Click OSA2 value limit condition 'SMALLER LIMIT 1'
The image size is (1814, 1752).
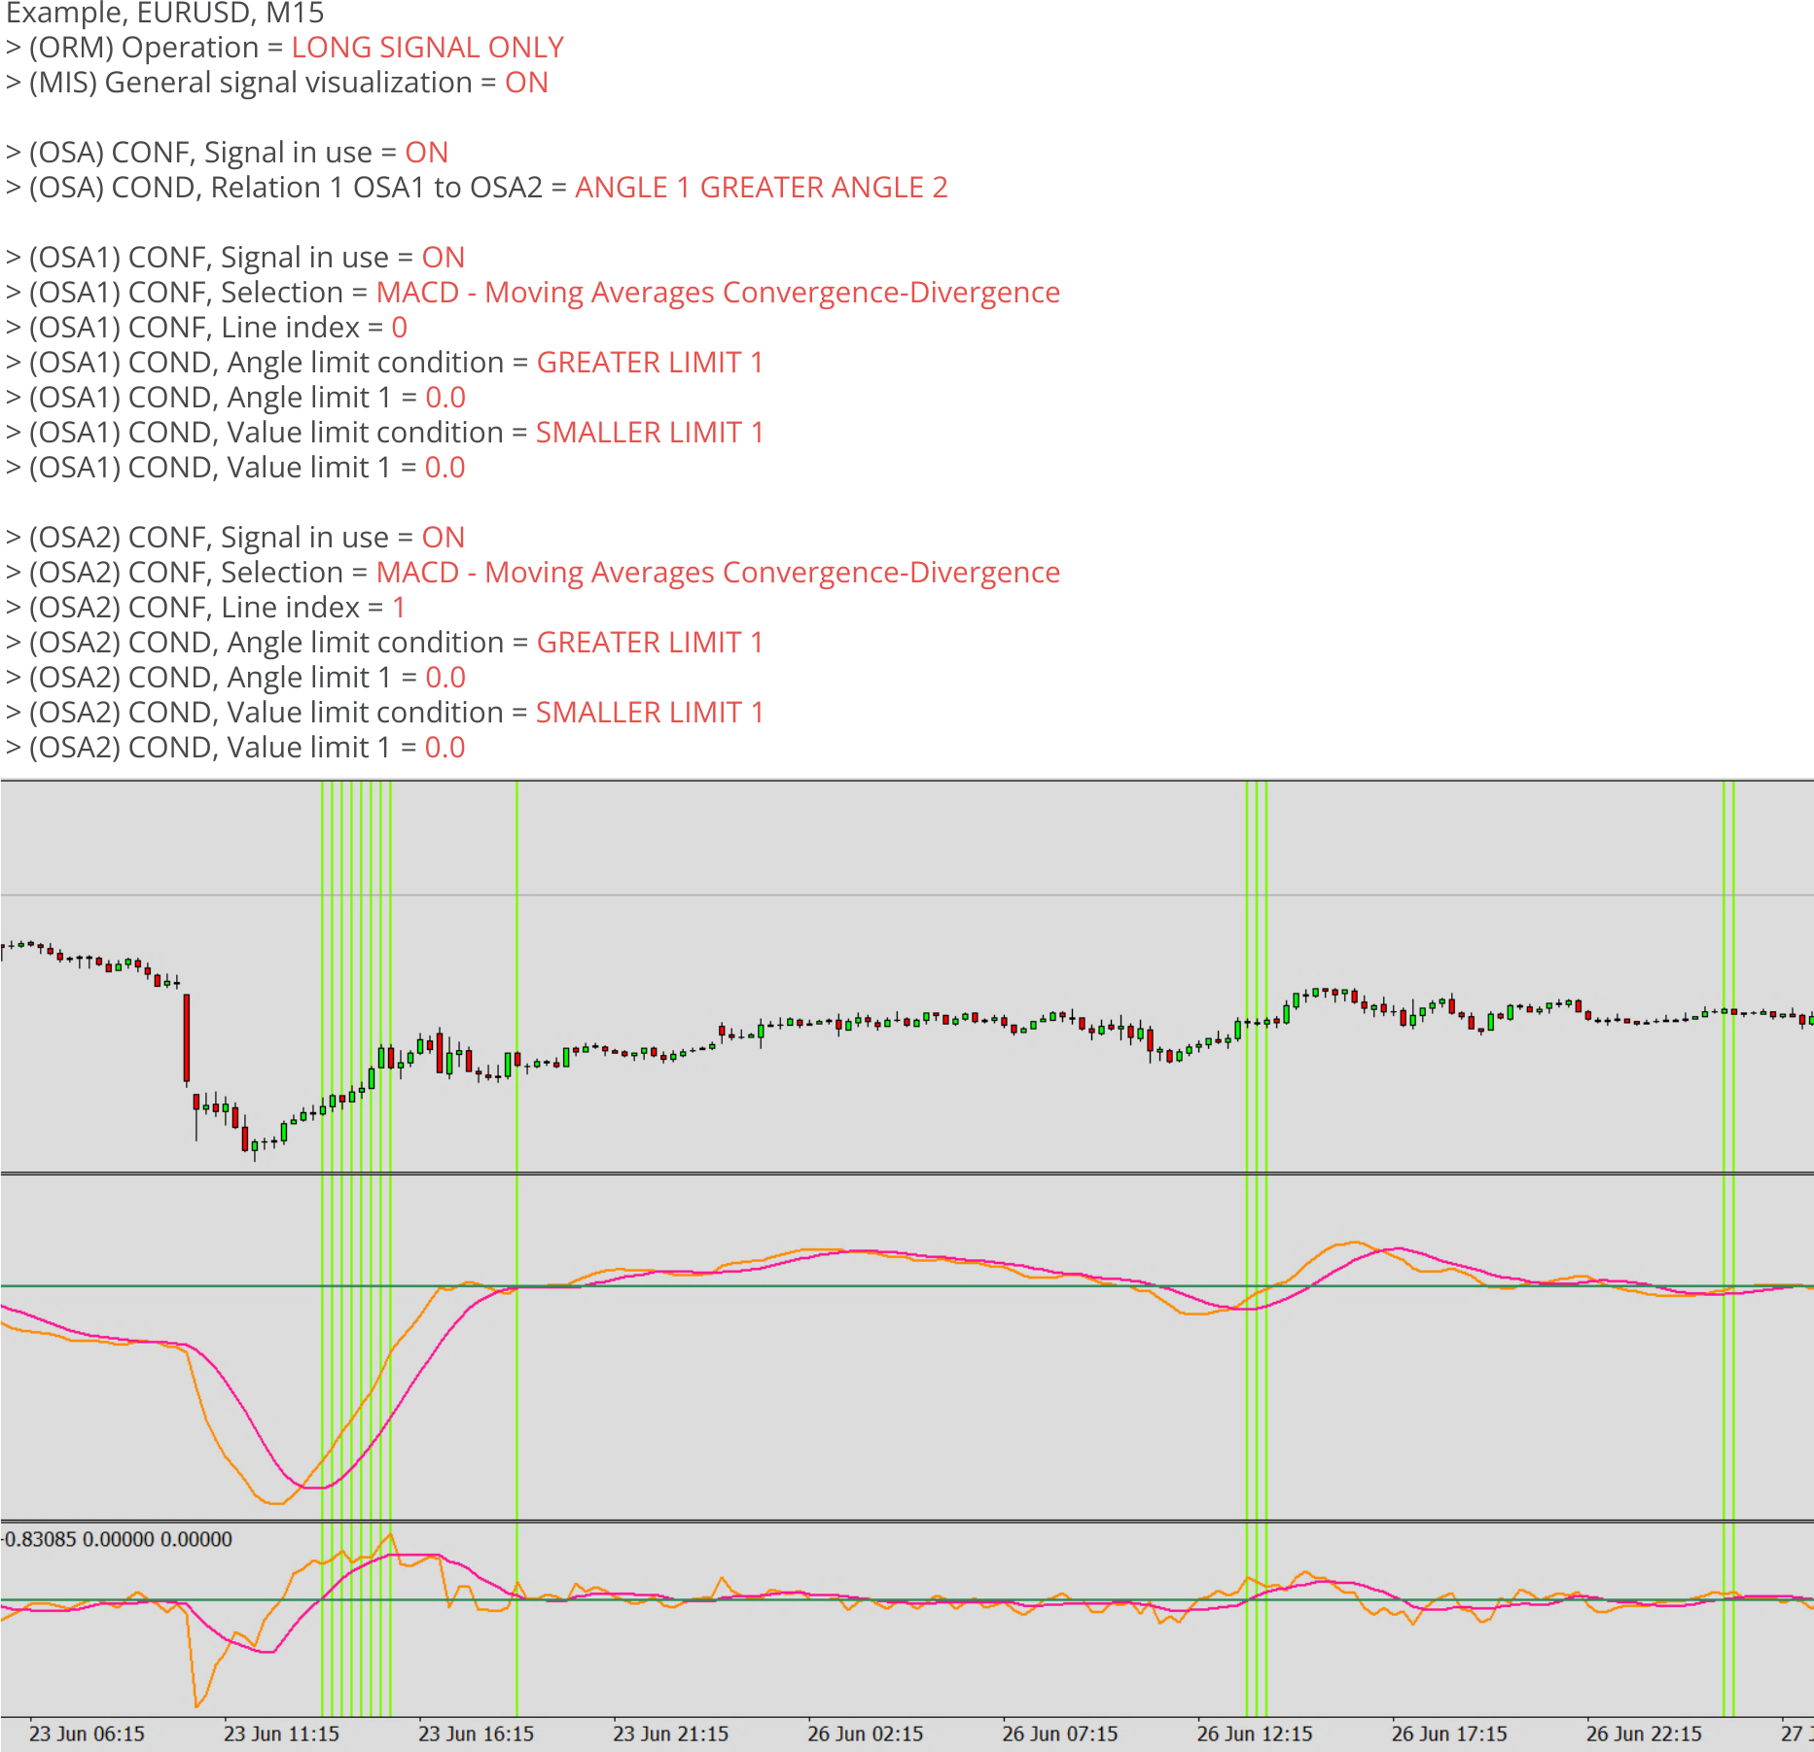pyautogui.click(x=650, y=713)
